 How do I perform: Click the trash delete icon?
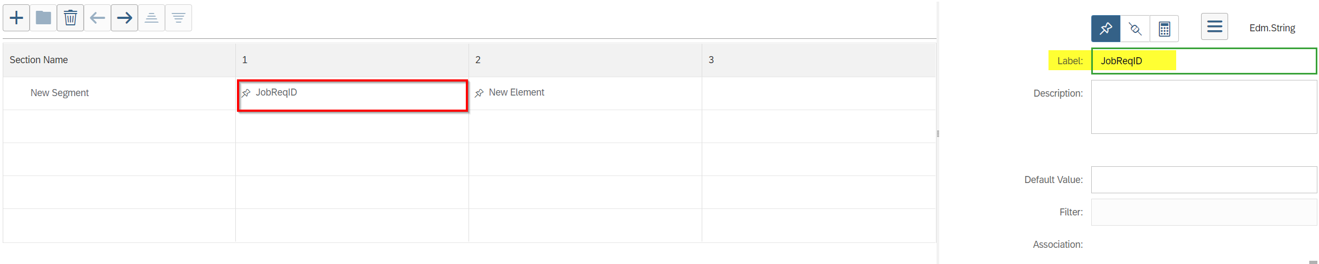click(x=70, y=18)
